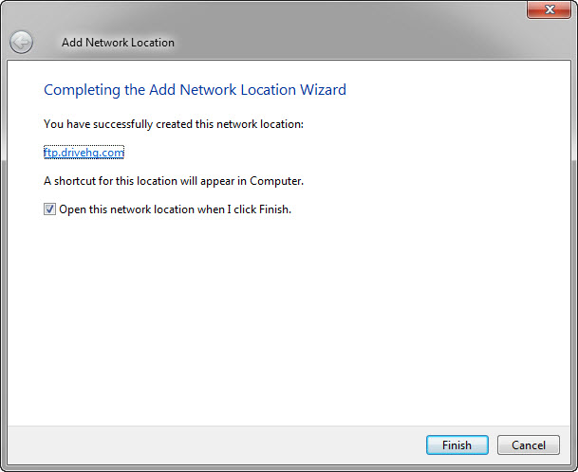Uncheck the open network location checkbox
The height and width of the screenshot is (472, 578).
pyautogui.click(x=49, y=209)
